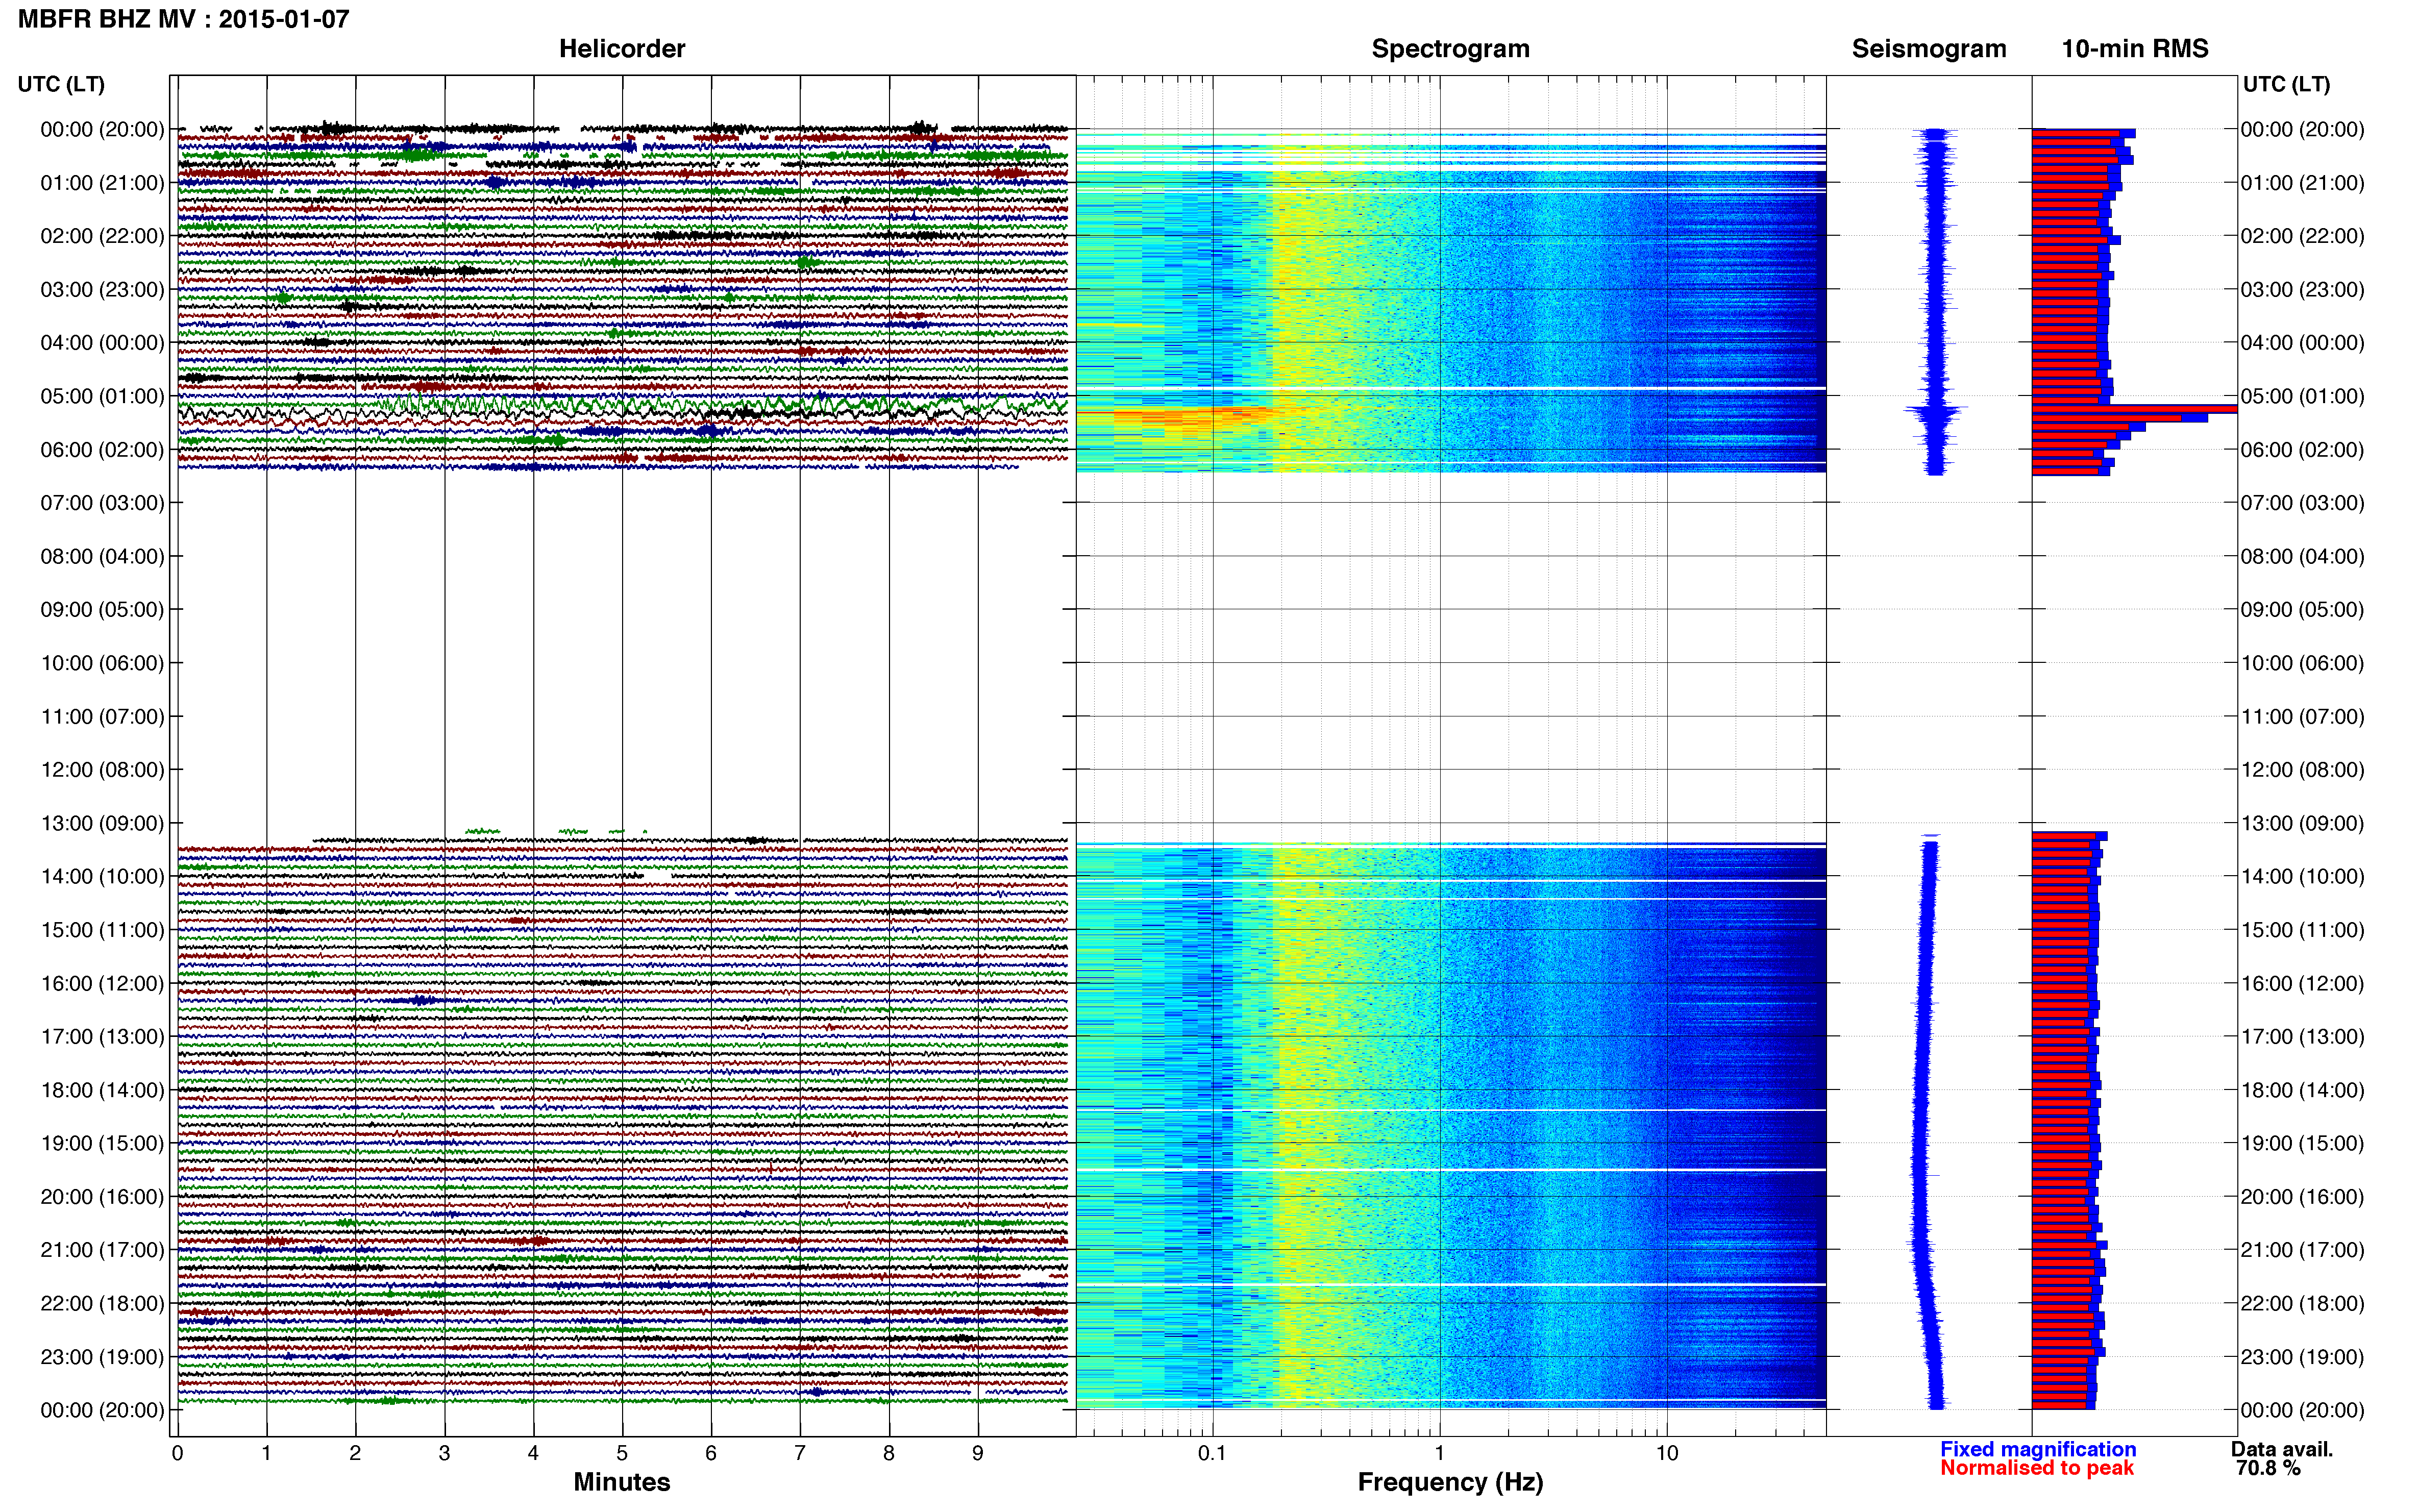Click right axis label 22:00 (18:00)
The height and width of the screenshot is (1512, 2419).
click(x=2302, y=1303)
